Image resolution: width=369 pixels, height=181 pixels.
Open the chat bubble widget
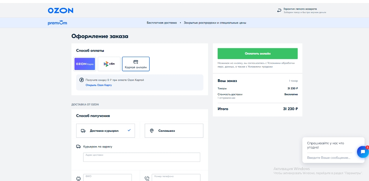(363, 152)
